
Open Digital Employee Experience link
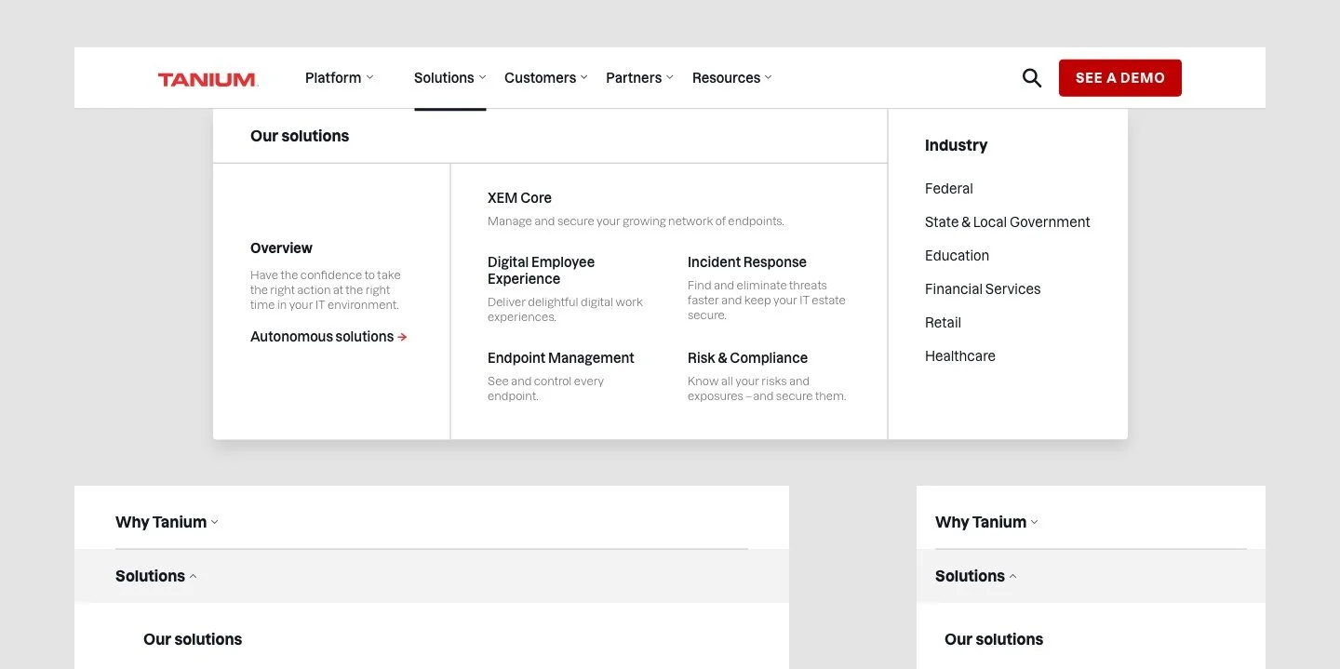pos(541,271)
